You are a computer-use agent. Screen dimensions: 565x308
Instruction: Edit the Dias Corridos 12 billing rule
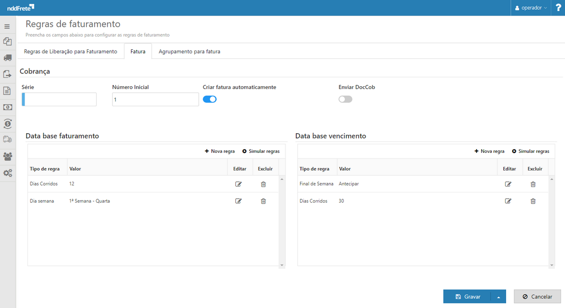pyautogui.click(x=238, y=184)
